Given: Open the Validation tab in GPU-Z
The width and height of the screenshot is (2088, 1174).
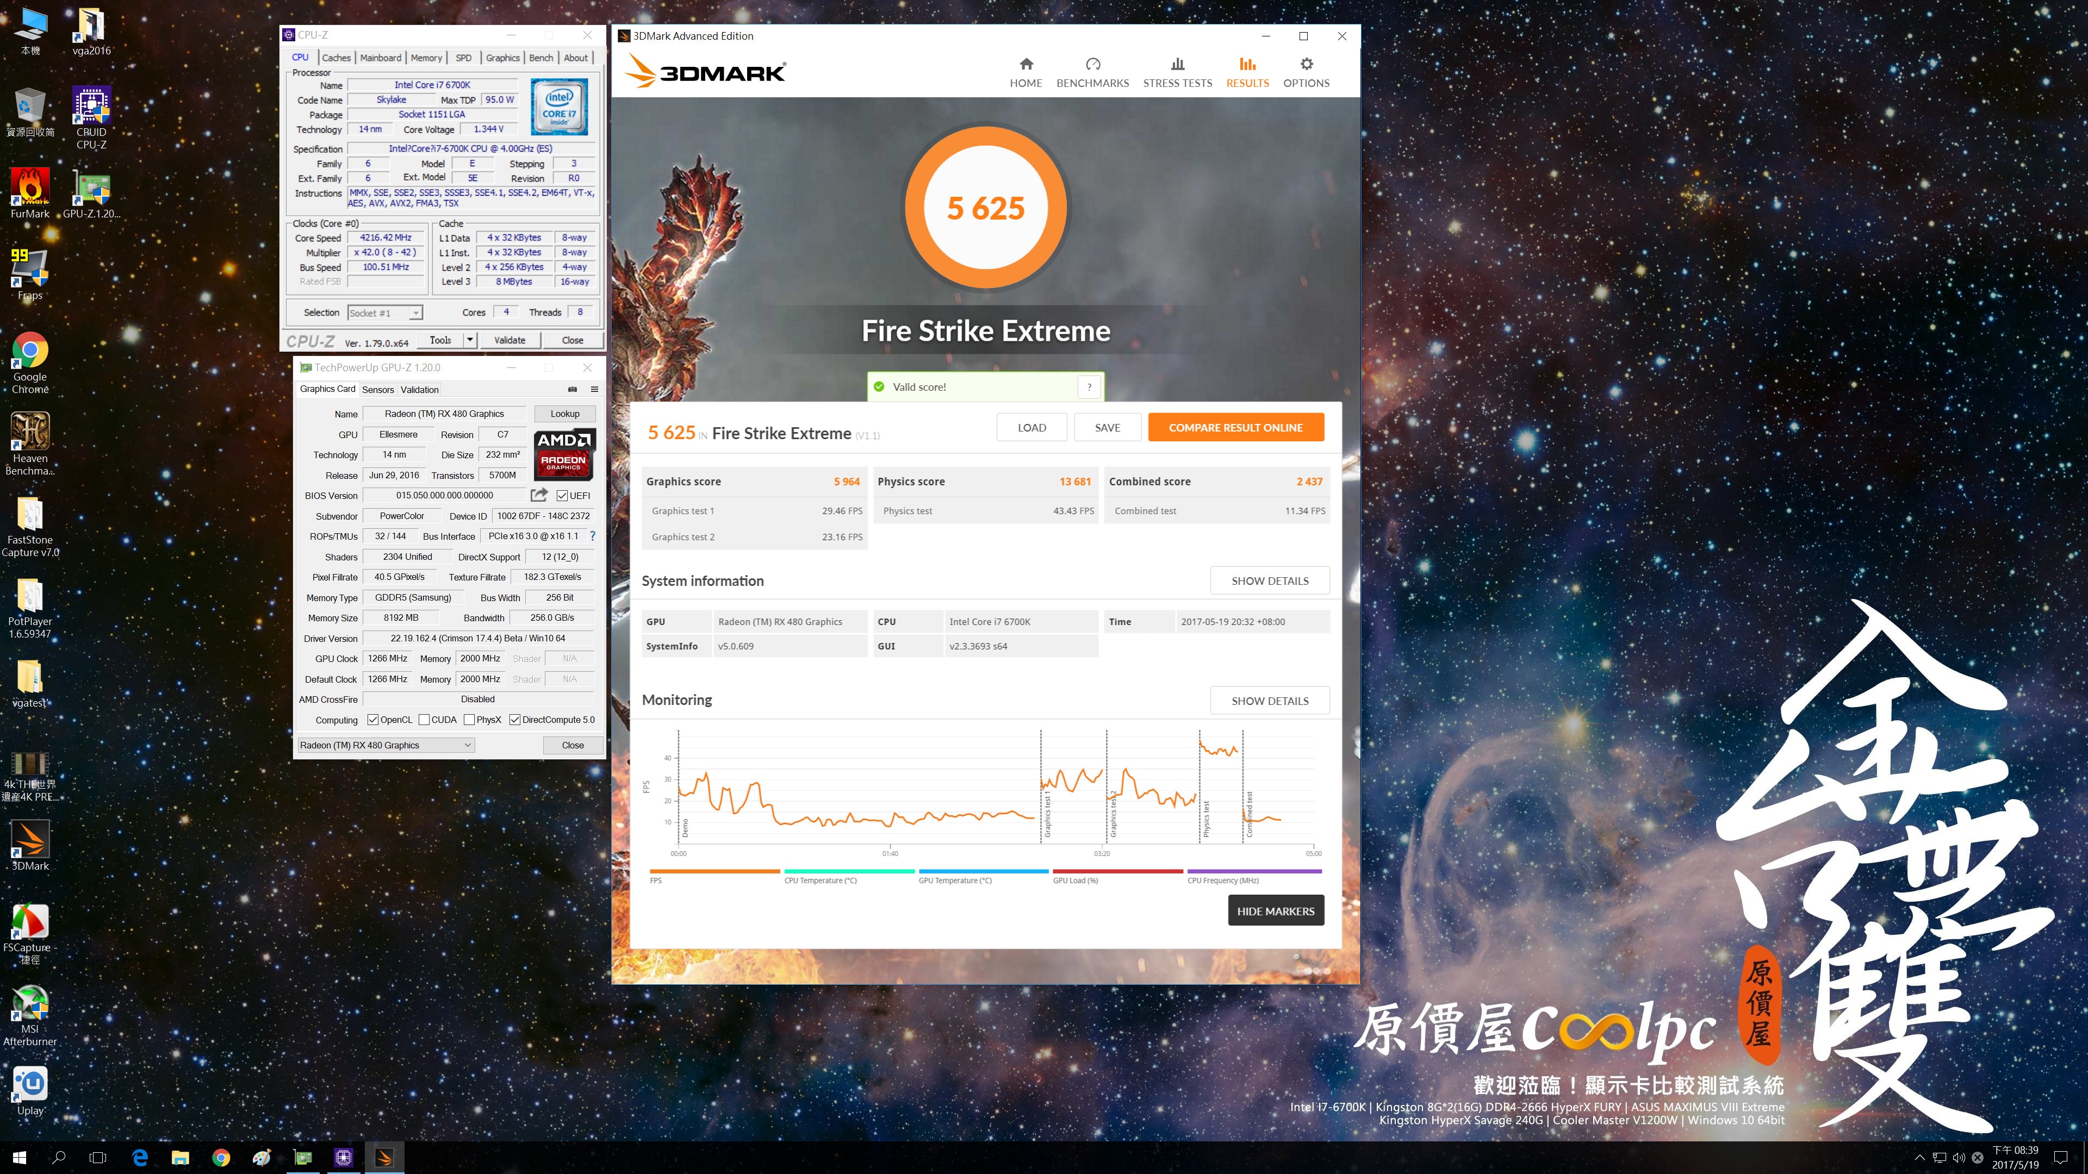Looking at the screenshot, I should pyautogui.click(x=420, y=390).
